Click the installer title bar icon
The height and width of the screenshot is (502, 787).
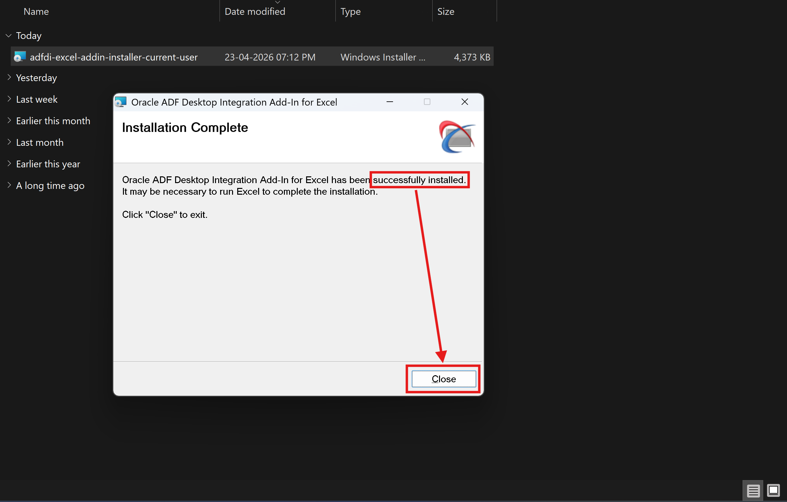coord(121,102)
